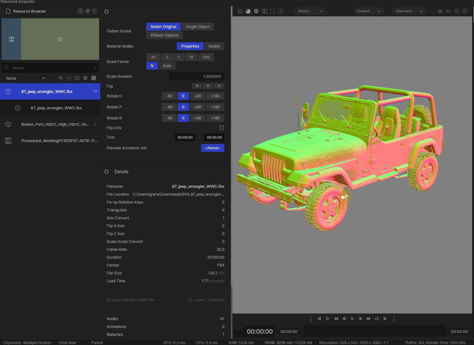Click the Preview Animation Set None button
The width and height of the screenshot is (474, 345).
coord(212,148)
